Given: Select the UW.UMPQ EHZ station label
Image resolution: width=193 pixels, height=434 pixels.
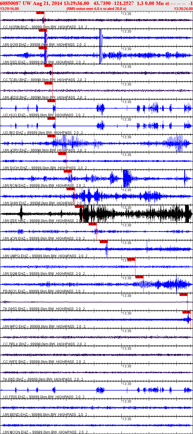Looking at the screenshot, I should click(15, 256).
